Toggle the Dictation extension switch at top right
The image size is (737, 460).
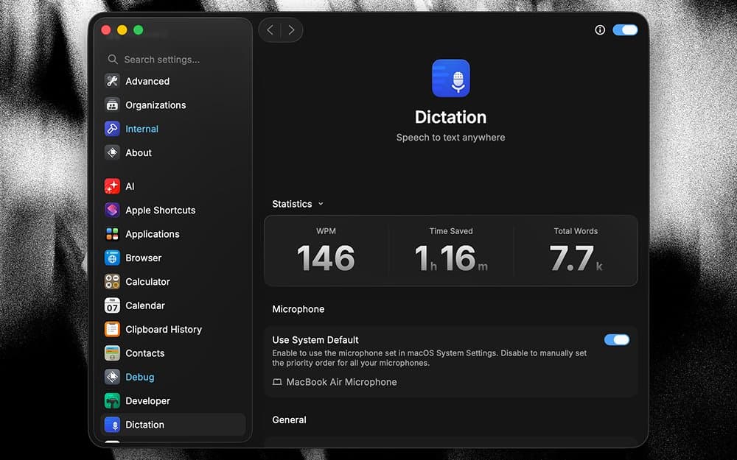pos(625,30)
